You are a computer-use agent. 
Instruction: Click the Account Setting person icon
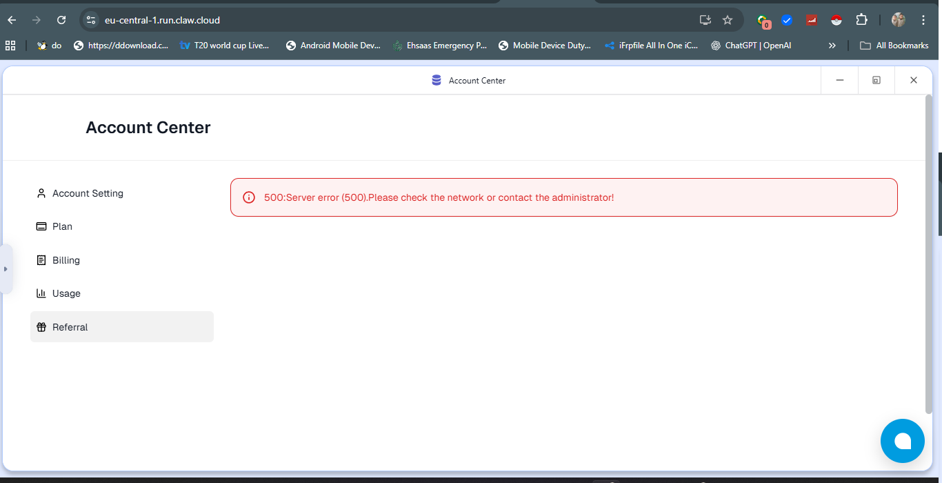[x=41, y=193]
